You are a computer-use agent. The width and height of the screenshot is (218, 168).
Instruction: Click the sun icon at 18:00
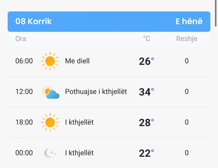tap(50, 122)
